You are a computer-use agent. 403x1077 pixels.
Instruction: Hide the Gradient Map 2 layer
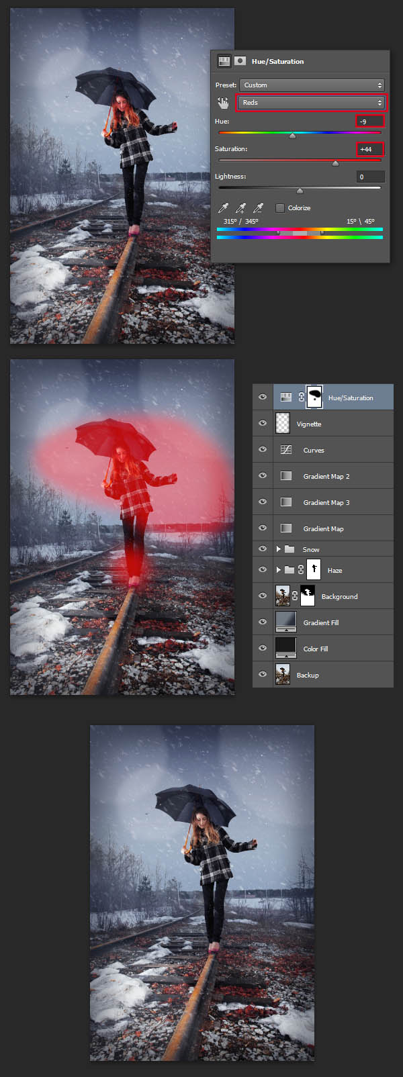coord(263,476)
